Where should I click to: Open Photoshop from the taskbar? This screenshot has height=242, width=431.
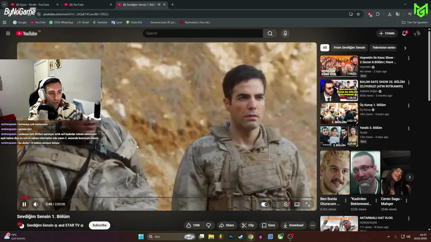coord(231,237)
